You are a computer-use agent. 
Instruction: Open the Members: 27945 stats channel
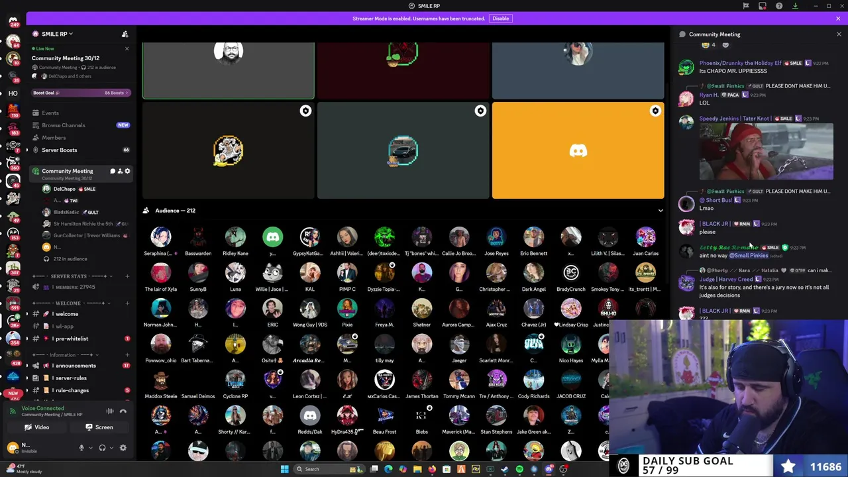coord(81,287)
